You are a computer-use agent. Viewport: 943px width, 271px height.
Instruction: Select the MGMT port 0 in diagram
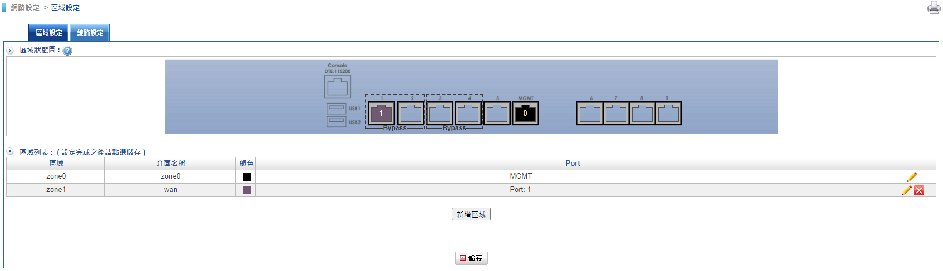point(525,114)
